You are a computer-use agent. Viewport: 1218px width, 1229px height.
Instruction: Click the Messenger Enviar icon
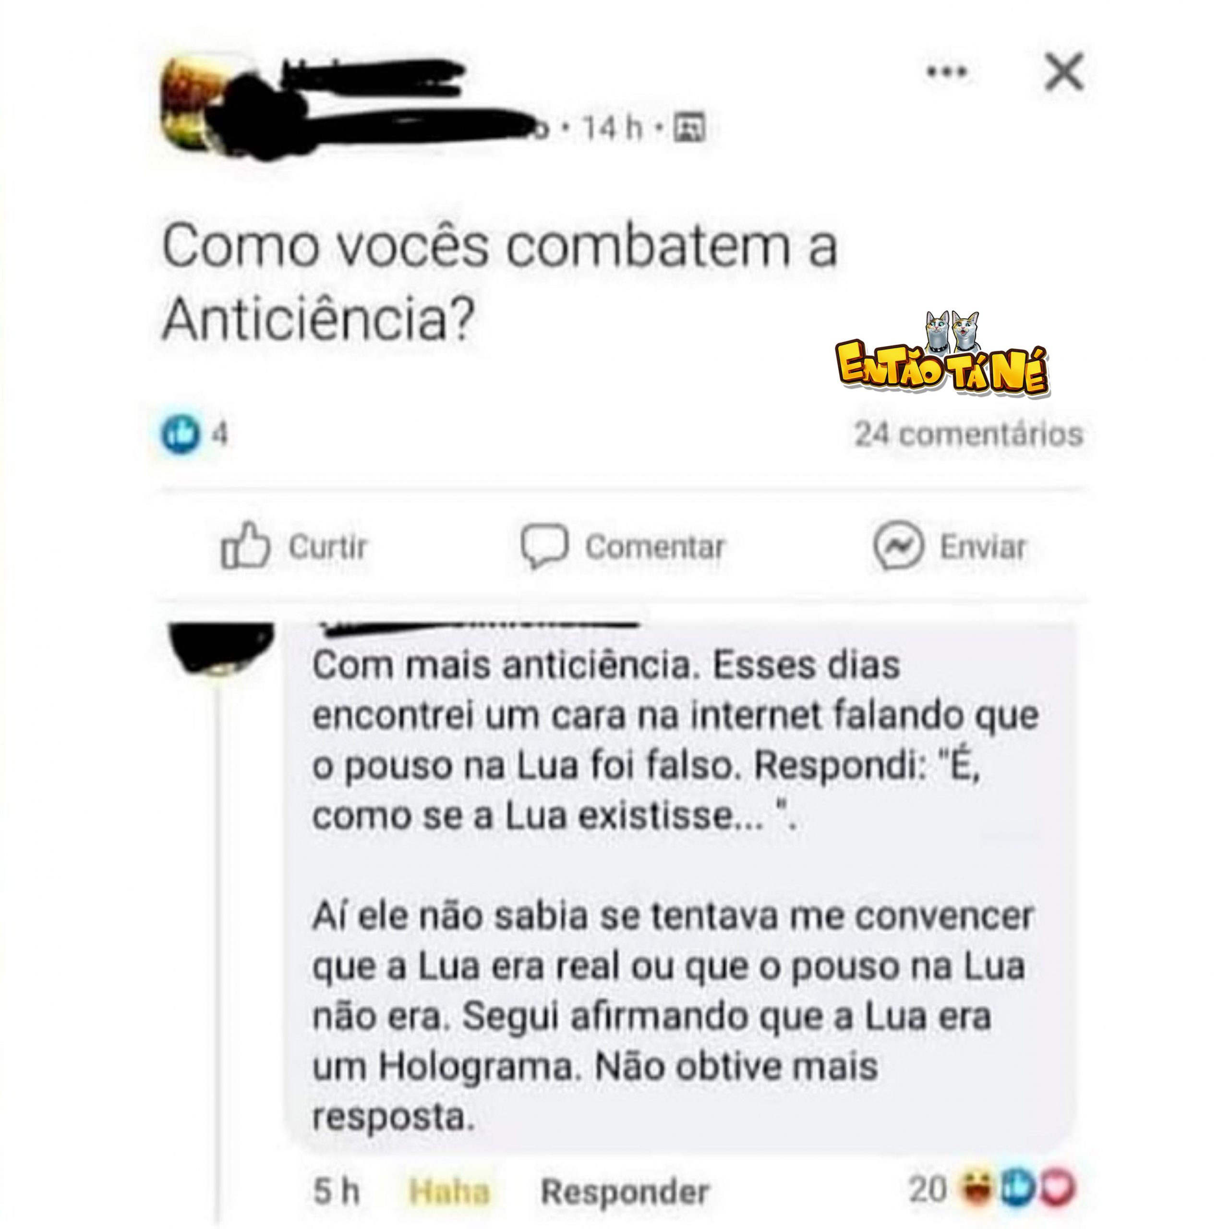(x=897, y=546)
